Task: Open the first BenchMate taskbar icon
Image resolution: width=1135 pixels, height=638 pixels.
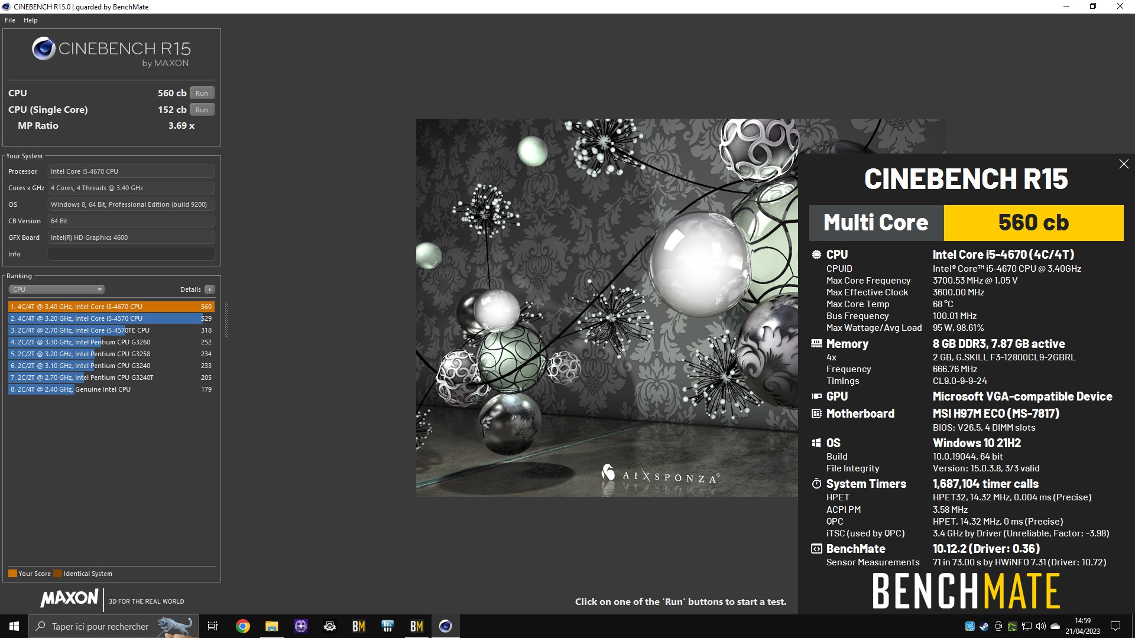Action: click(358, 626)
